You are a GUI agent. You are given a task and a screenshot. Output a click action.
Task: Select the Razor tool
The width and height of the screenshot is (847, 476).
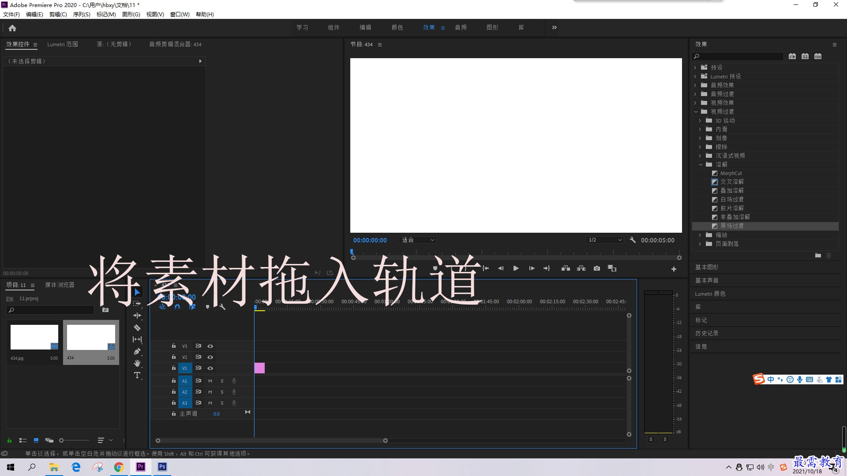tap(137, 327)
